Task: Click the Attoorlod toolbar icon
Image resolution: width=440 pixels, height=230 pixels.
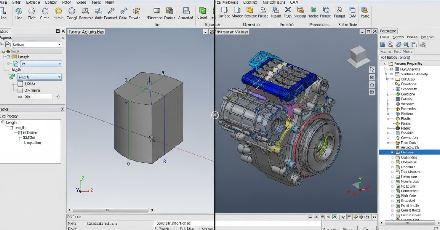Action: pos(186,11)
